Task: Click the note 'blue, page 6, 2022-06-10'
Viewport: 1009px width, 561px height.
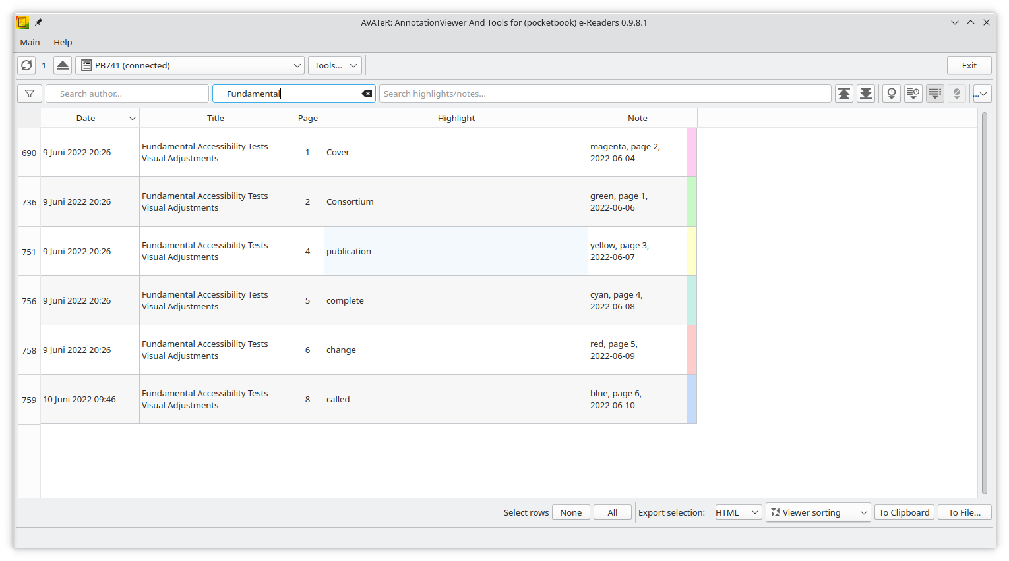Action: pos(637,399)
